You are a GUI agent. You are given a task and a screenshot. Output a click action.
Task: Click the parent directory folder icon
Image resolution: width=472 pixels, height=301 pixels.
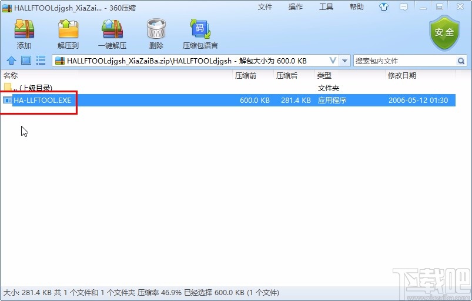click(8, 88)
